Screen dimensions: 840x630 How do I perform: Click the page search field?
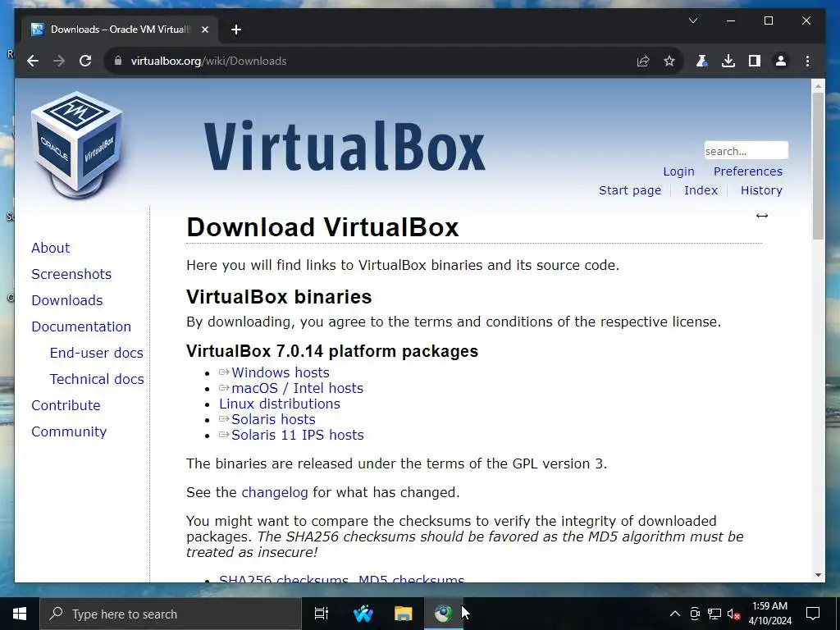pyautogui.click(x=746, y=151)
